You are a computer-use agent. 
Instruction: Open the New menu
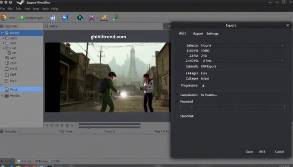(36, 9)
